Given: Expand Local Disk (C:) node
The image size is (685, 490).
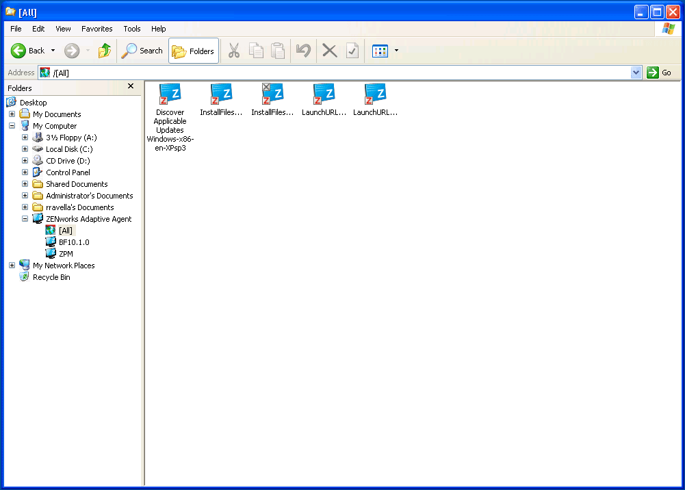Looking at the screenshot, I should tap(25, 149).
